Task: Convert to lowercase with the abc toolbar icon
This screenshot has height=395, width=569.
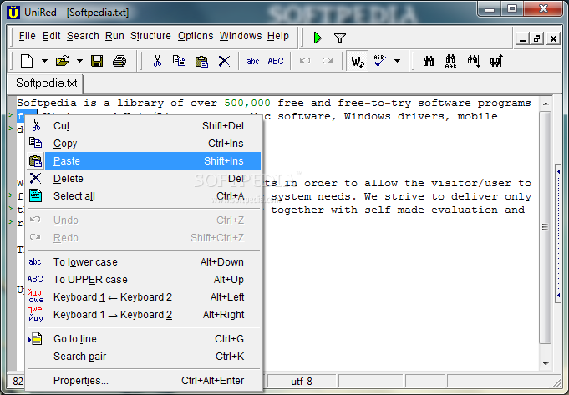Action: click(253, 61)
